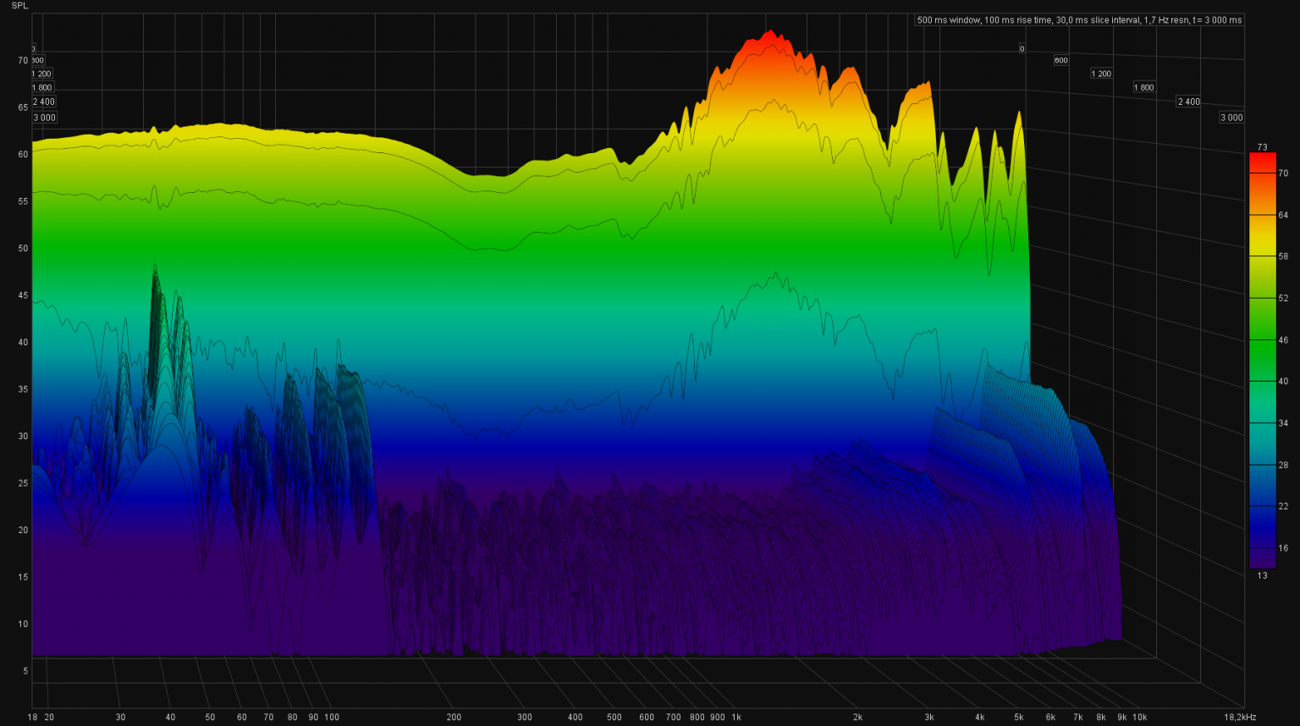Click the 3k label on the frequency axis
Viewport: 1300px width, 726px height.
[x=928, y=717]
